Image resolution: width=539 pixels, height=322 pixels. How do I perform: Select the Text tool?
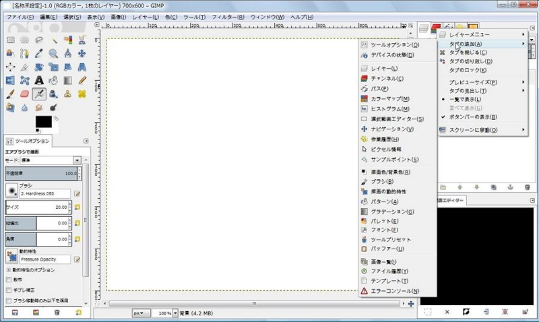click(x=39, y=80)
